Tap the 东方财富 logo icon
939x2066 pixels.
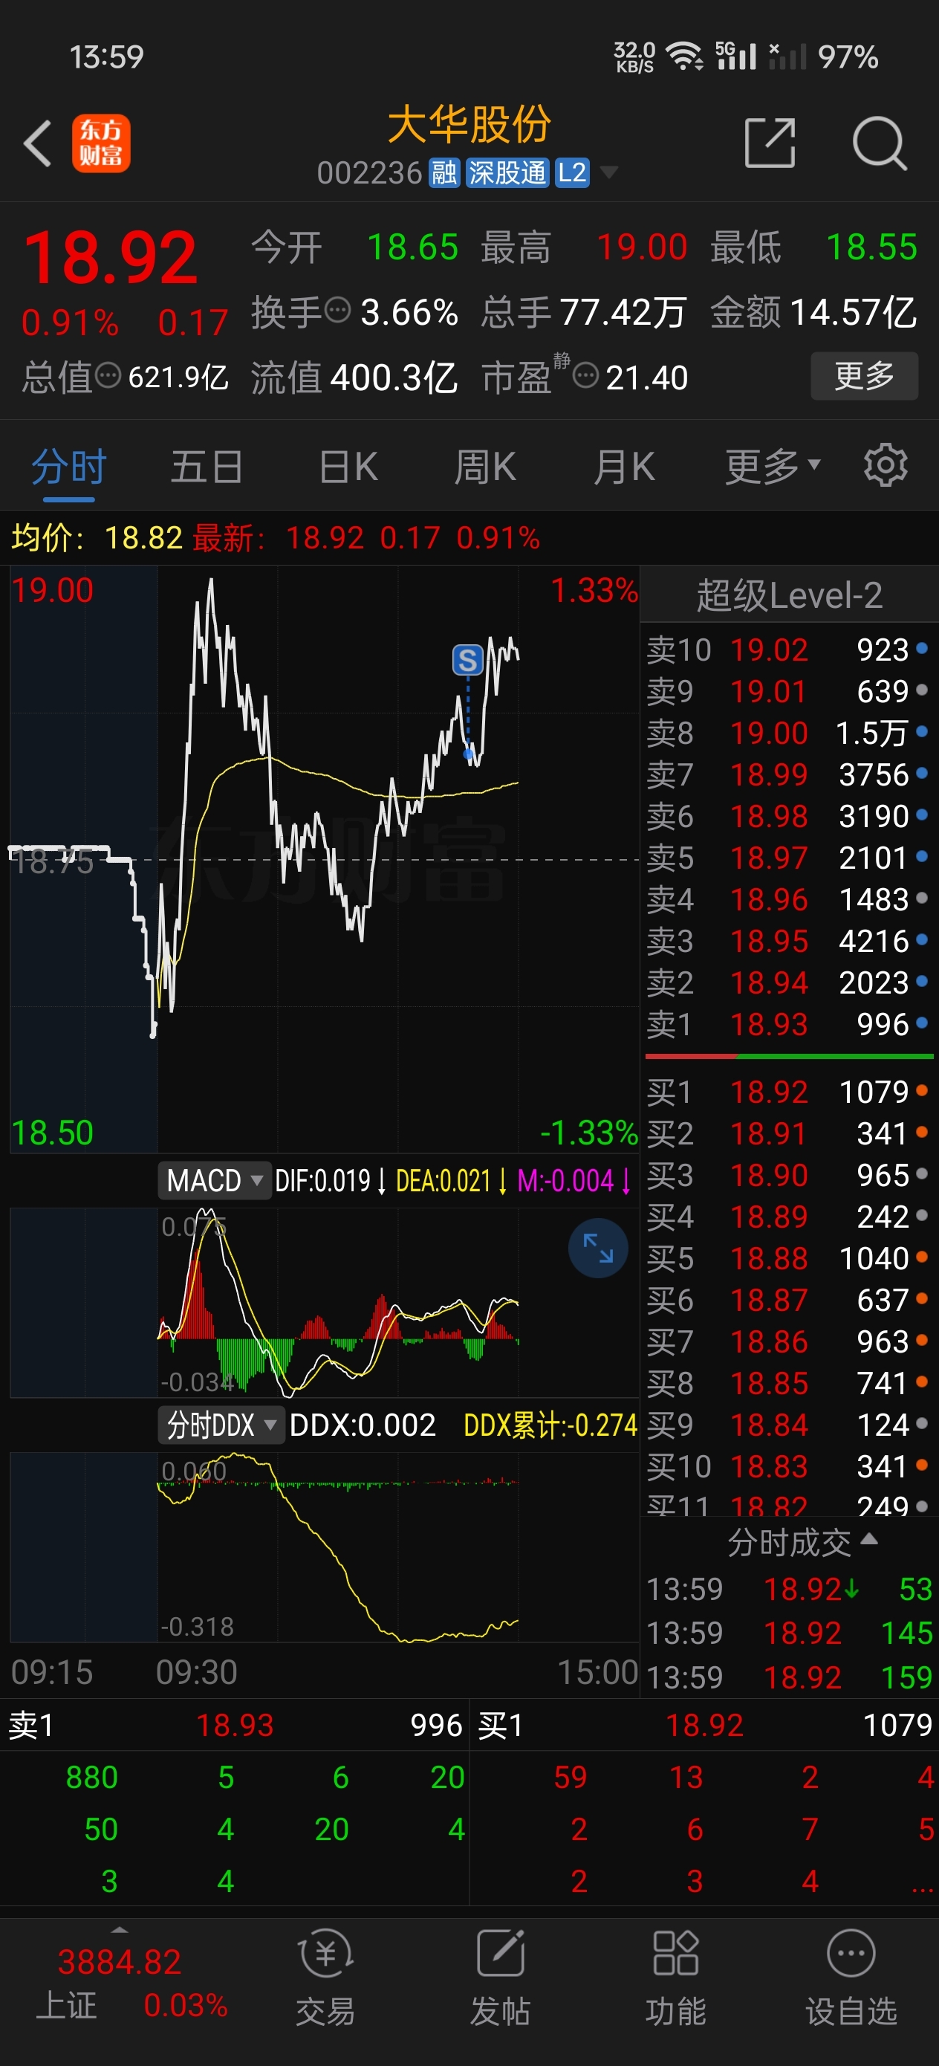(101, 143)
